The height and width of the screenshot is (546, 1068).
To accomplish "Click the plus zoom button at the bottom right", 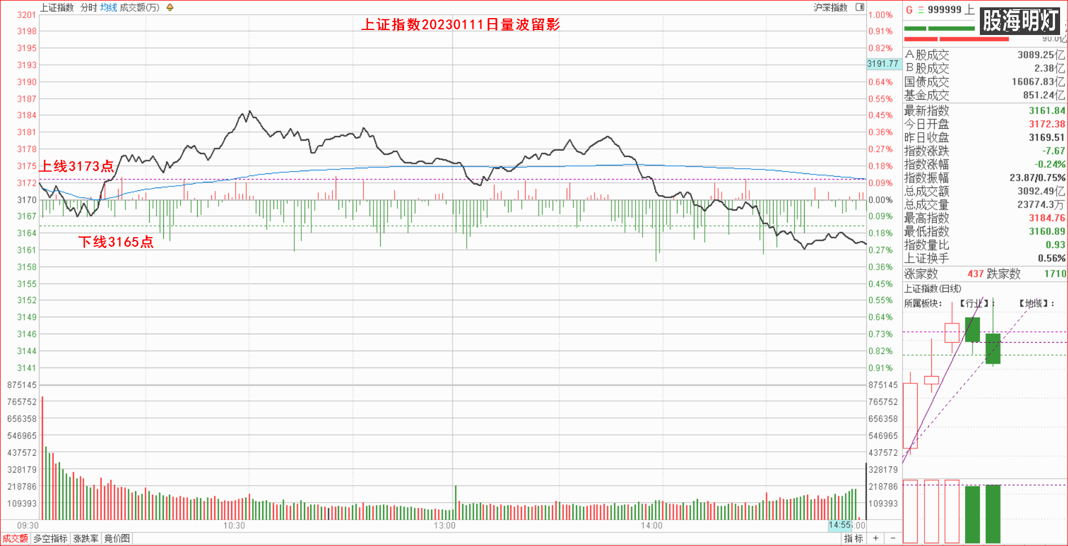I will pyautogui.click(x=875, y=538).
